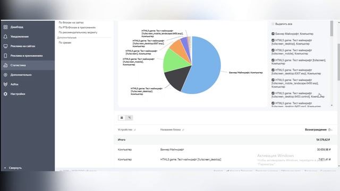Open report По рекомендательному виджету
The image size is (340, 191).
point(78,32)
